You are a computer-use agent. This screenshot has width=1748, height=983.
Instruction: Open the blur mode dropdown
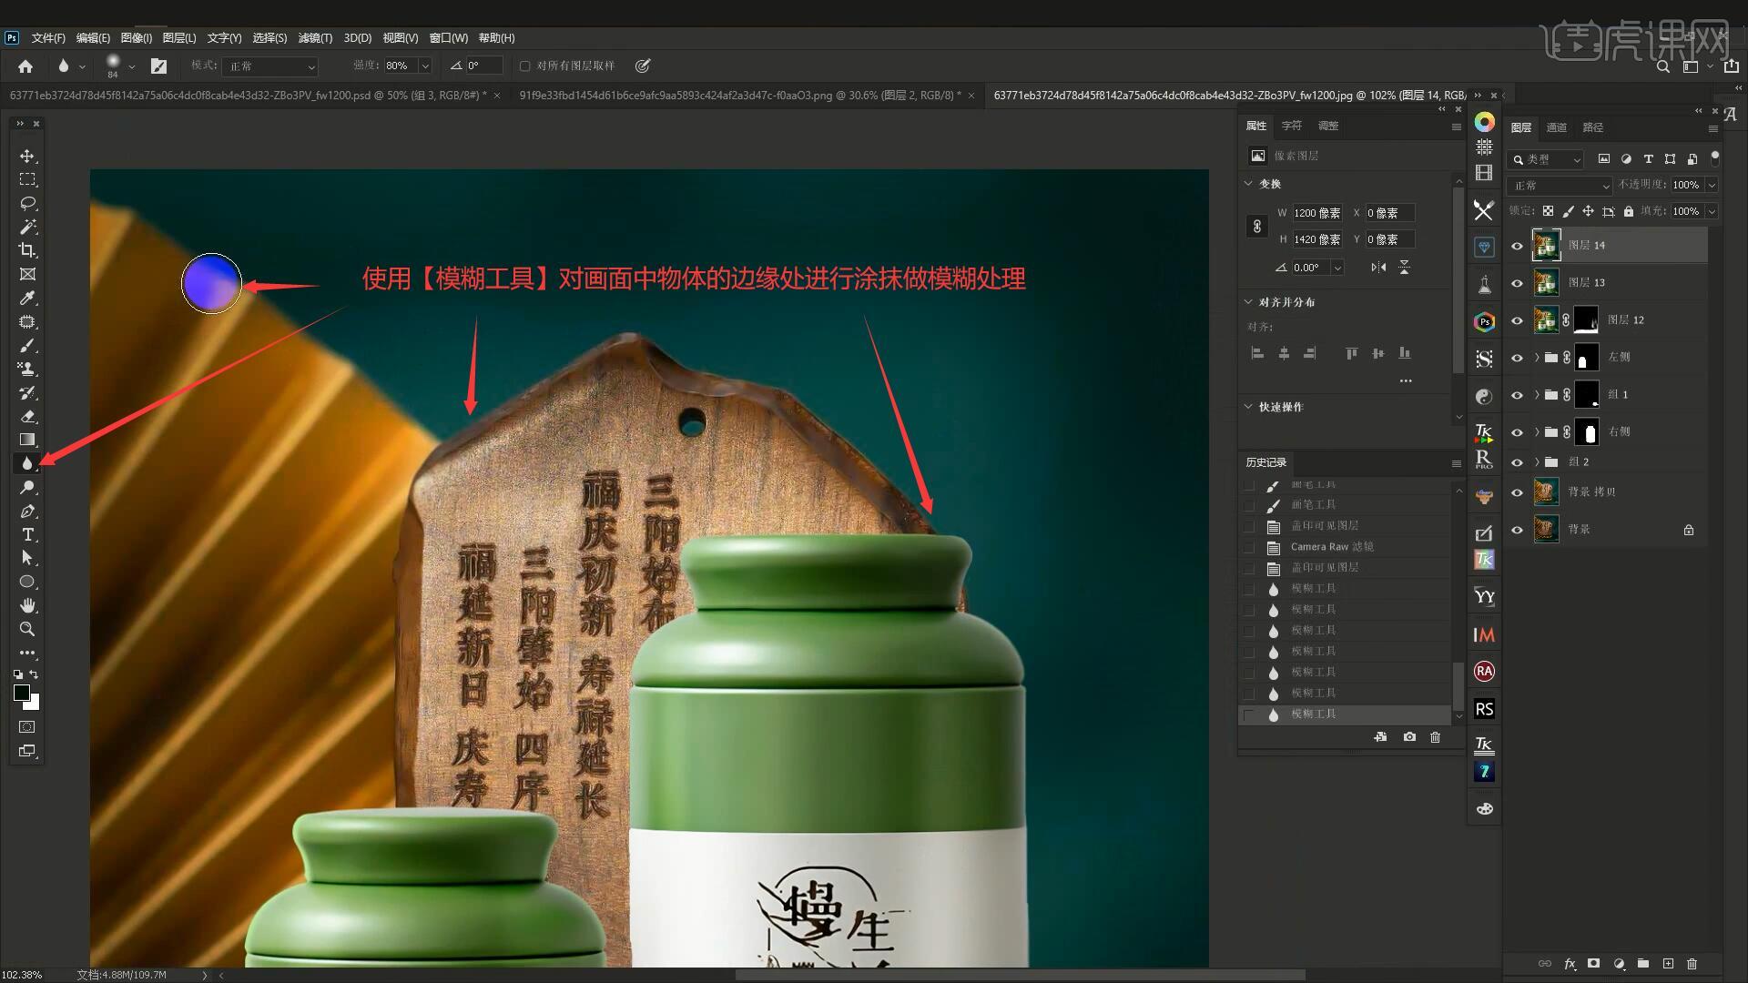[x=271, y=66]
